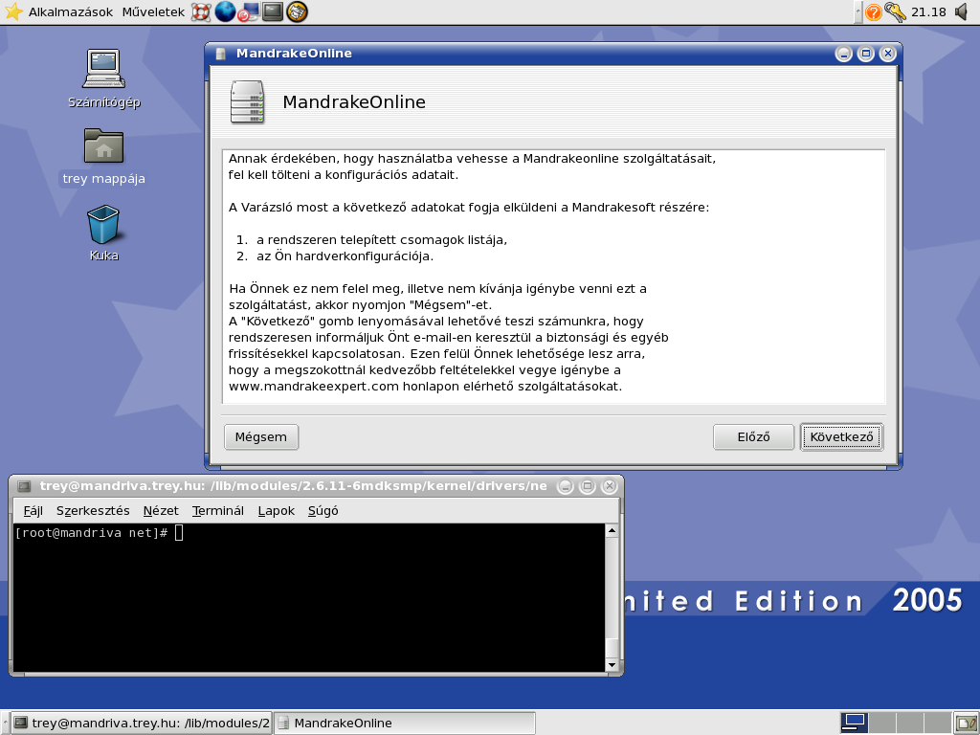
Task: Click the text "az Ön hardverkonfigurációja"
Action: point(345,256)
